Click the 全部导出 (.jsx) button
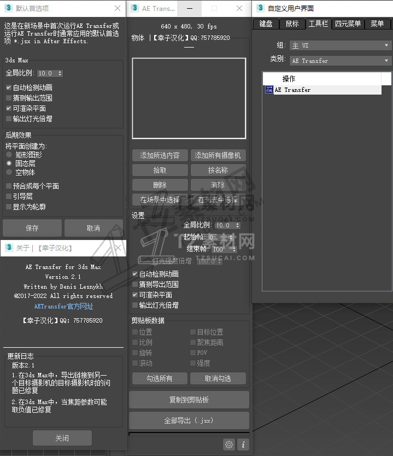 pyautogui.click(x=189, y=420)
